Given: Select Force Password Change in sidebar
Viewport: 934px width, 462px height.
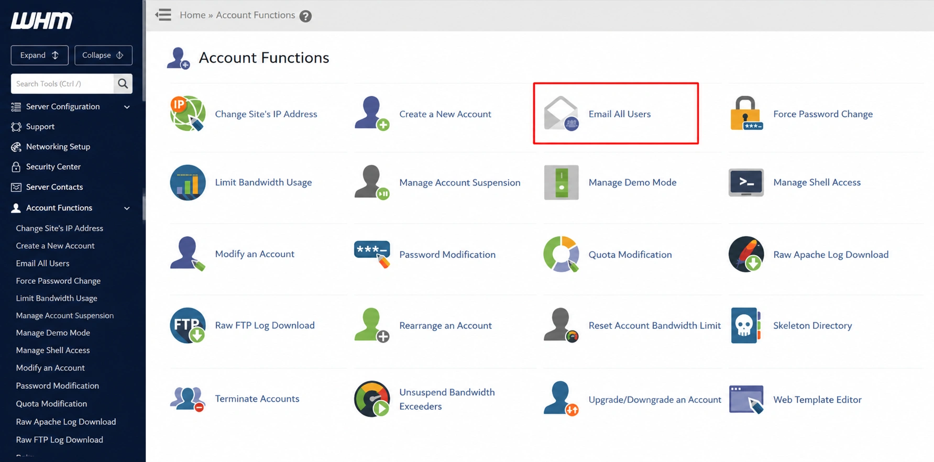Looking at the screenshot, I should [x=58, y=281].
